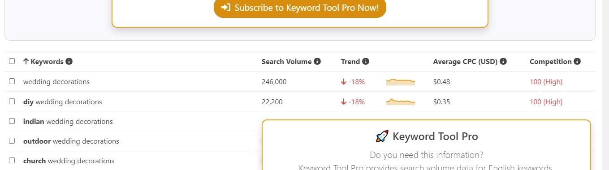The width and height of the screenshot is (609, 170).
Task: Sort results by Competition header
Action: pos(551,62)
